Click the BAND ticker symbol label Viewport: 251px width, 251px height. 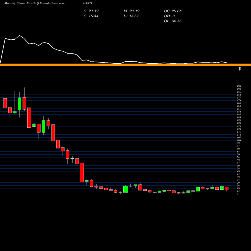87,3
